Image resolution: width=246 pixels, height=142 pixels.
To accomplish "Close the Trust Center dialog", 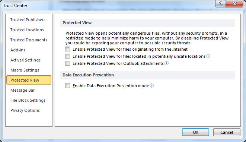I will click(x=234, y=4).
